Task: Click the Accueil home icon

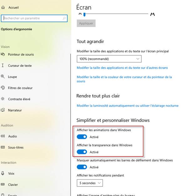Action: (3, 8)
